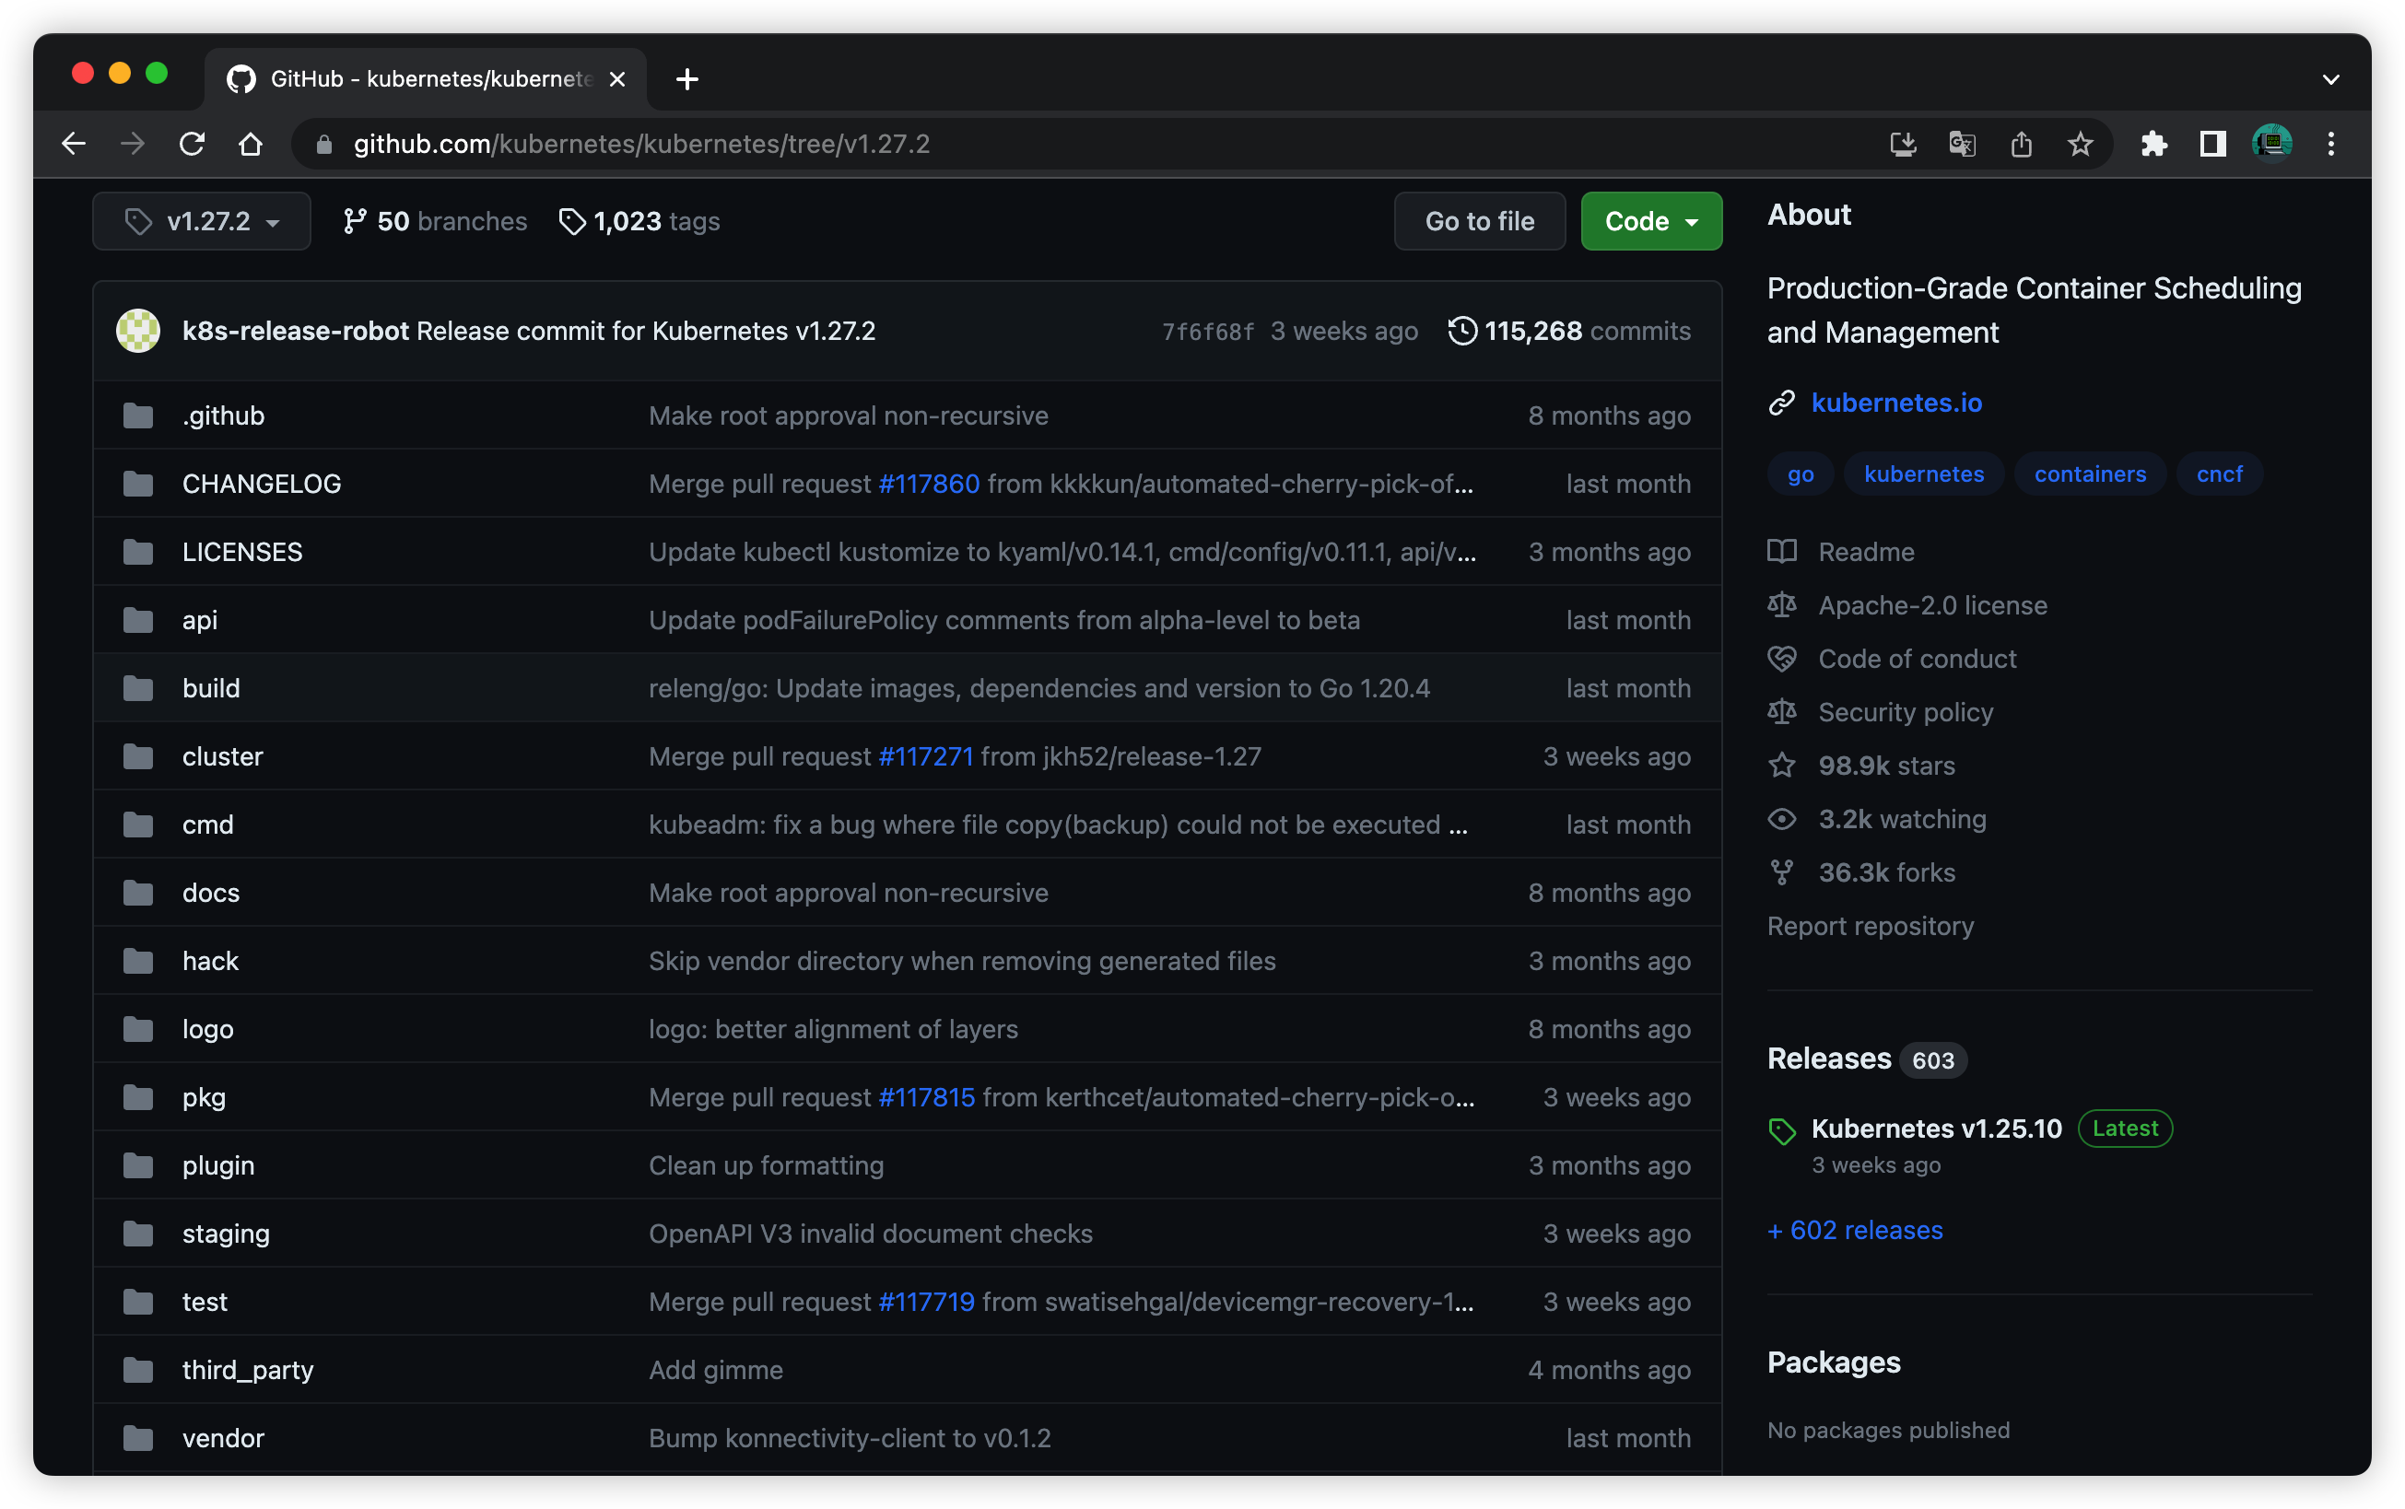Open pull request #117860 link
Viewport: 2405px width, 1509px height.
(x=928, y=483)
